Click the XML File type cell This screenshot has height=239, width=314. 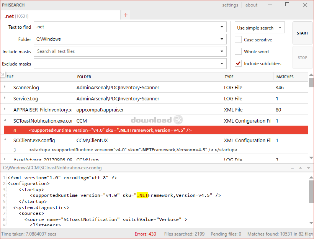pyautogui.click(x=233, y=110)
